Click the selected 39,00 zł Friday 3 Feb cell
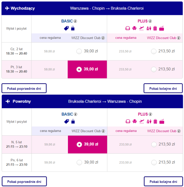The height and width of the screenshot is (187, 184). click(x=87, y=69)
